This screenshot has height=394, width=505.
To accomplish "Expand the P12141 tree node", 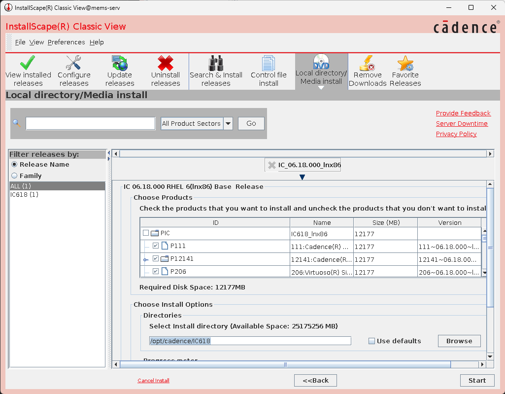I will (x=145, y=259).
